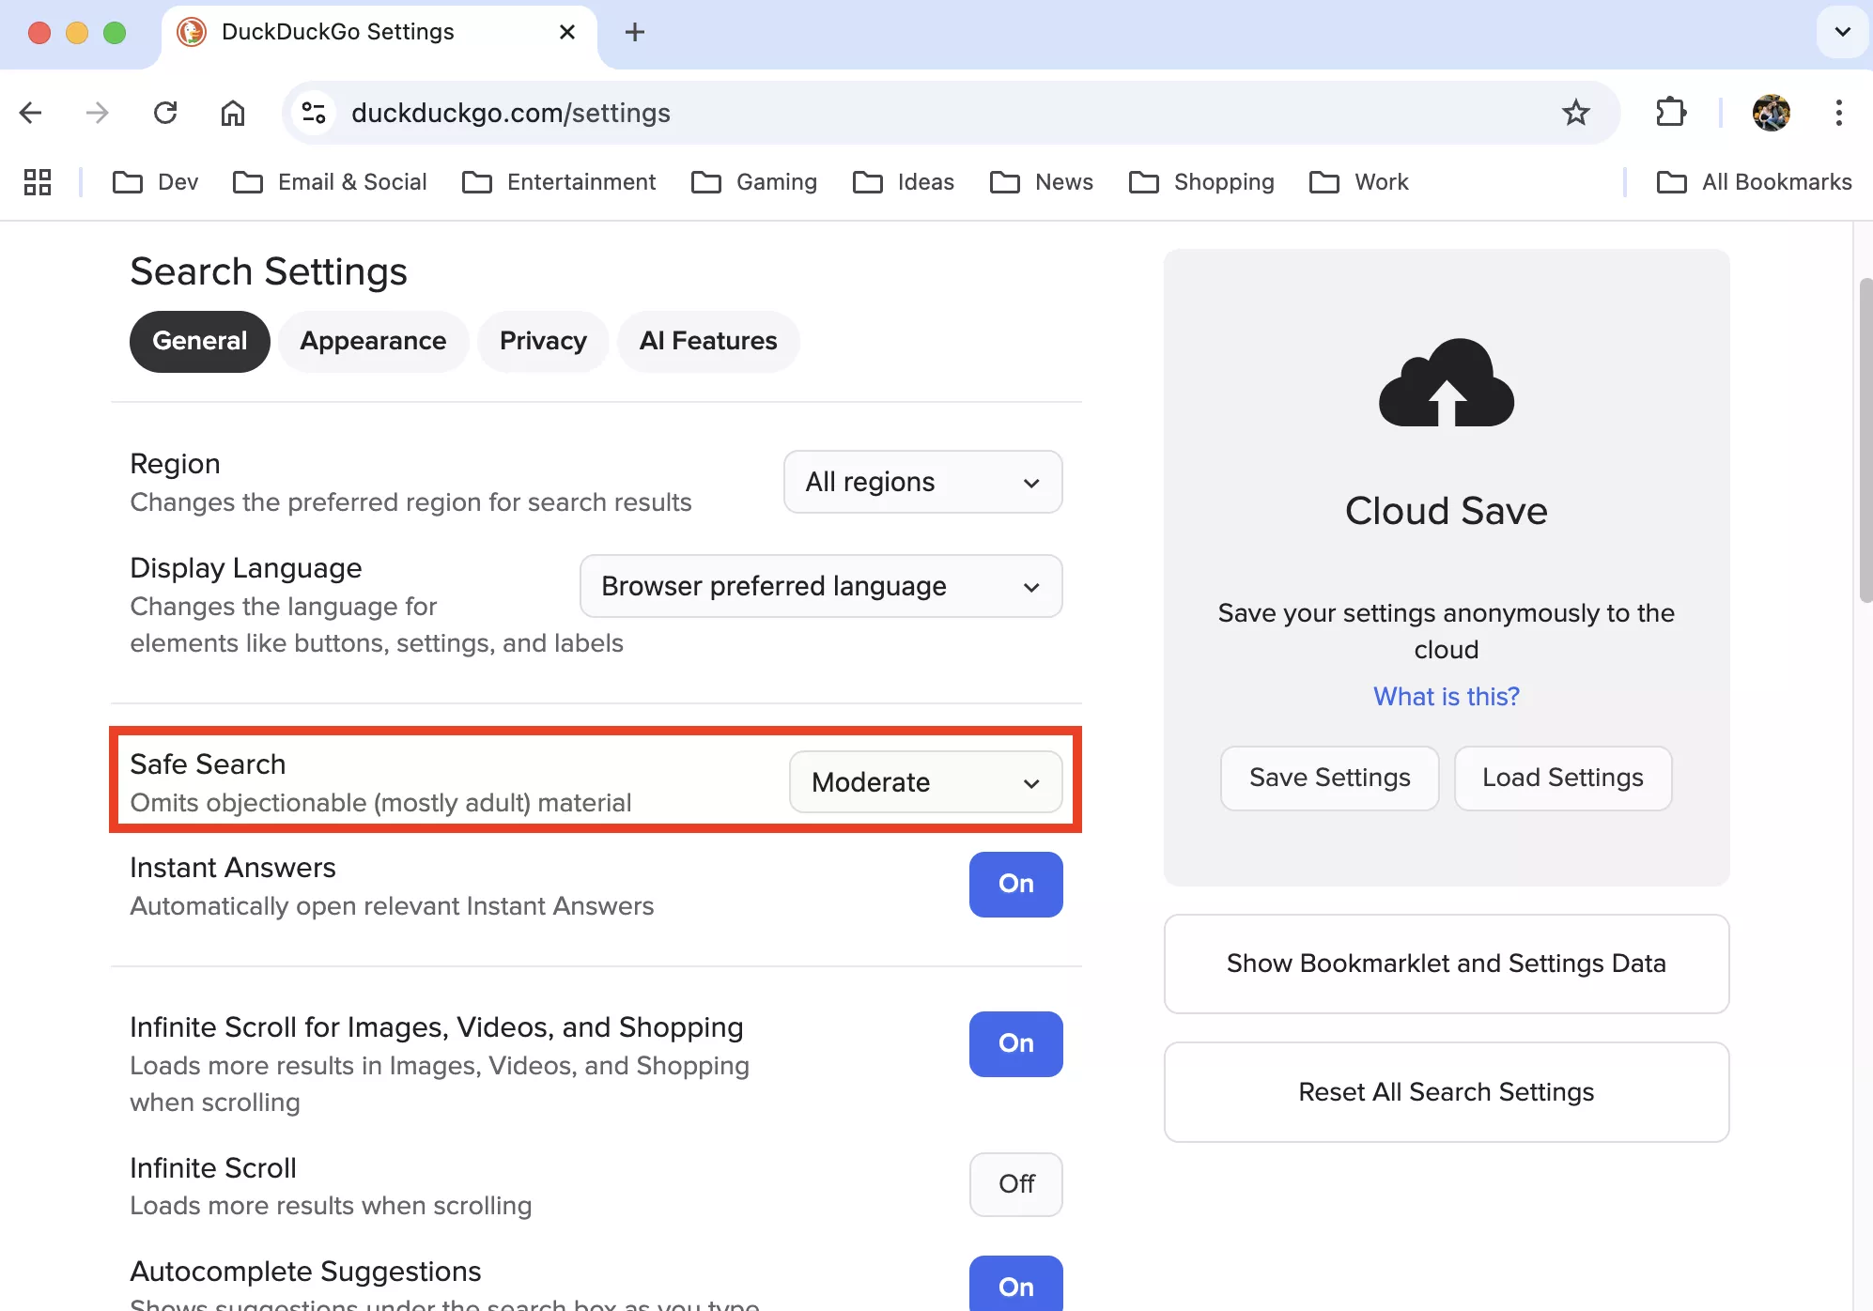This screenshot has height=1311, width=1873.
Task: Open the All regions dropdown
Action: pos(922,482)
